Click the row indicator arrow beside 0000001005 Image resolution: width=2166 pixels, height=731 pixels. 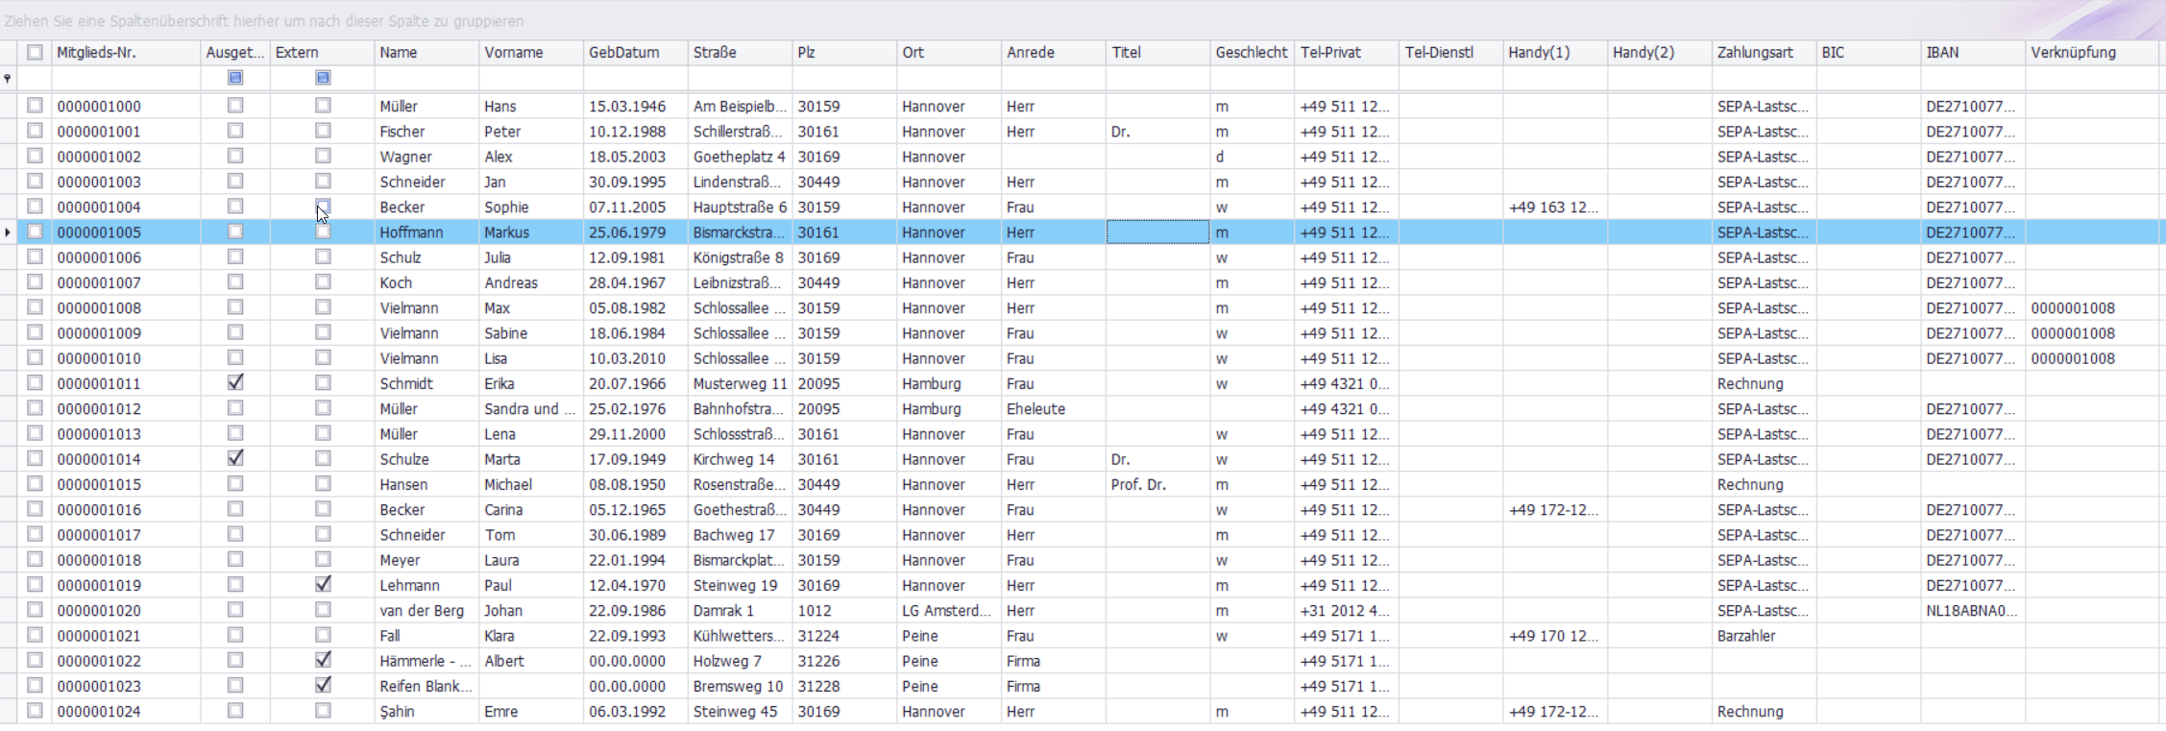(8, 232)
